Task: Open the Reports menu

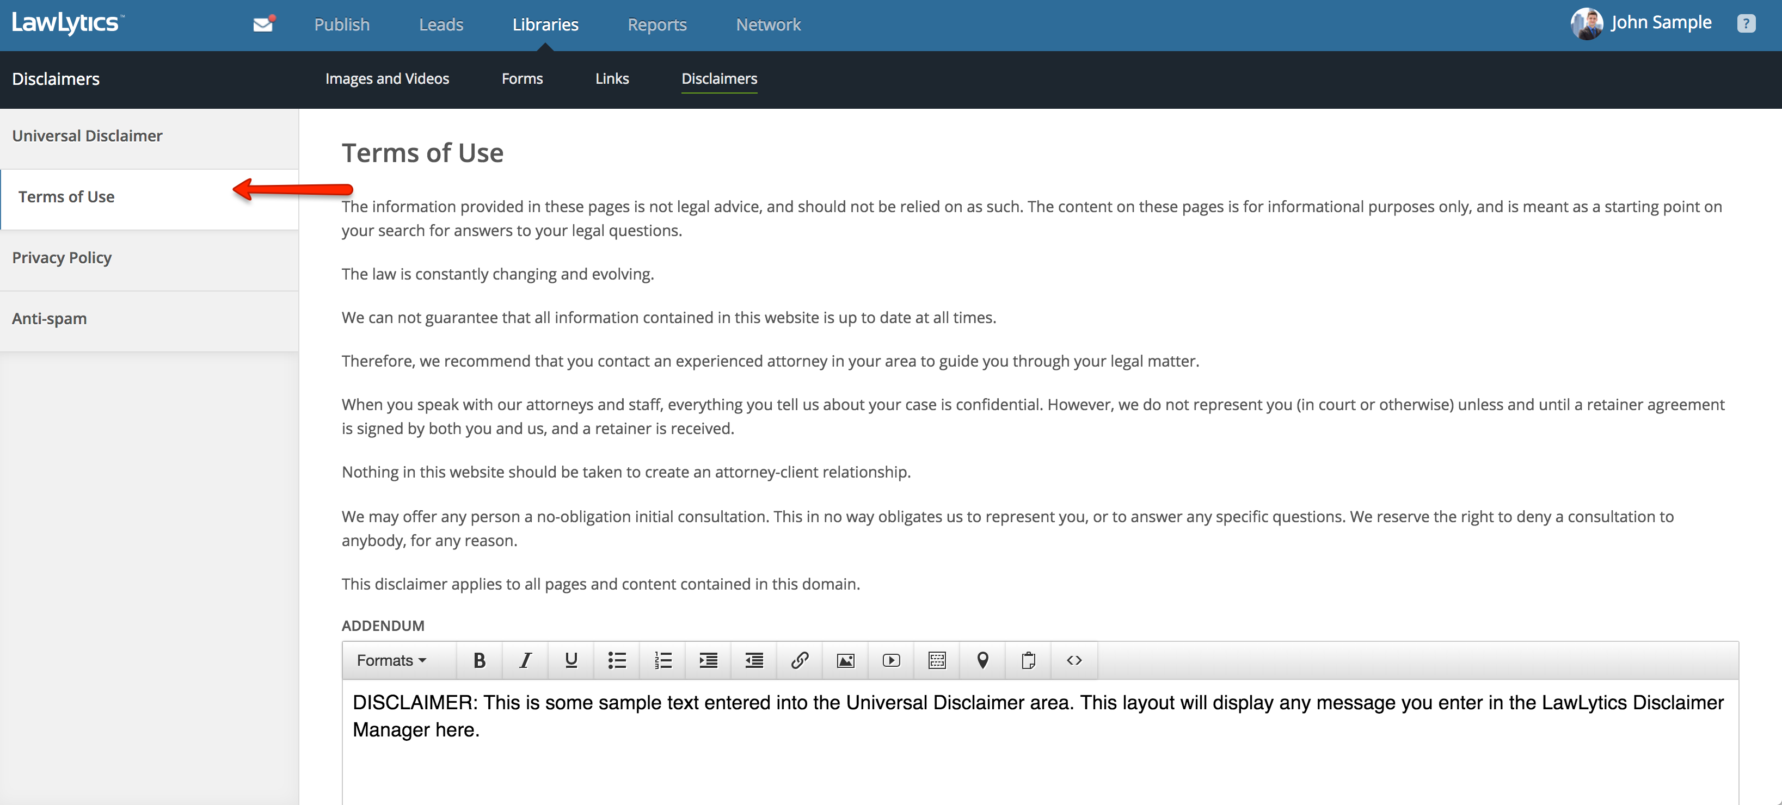Action: click(656, 25)
